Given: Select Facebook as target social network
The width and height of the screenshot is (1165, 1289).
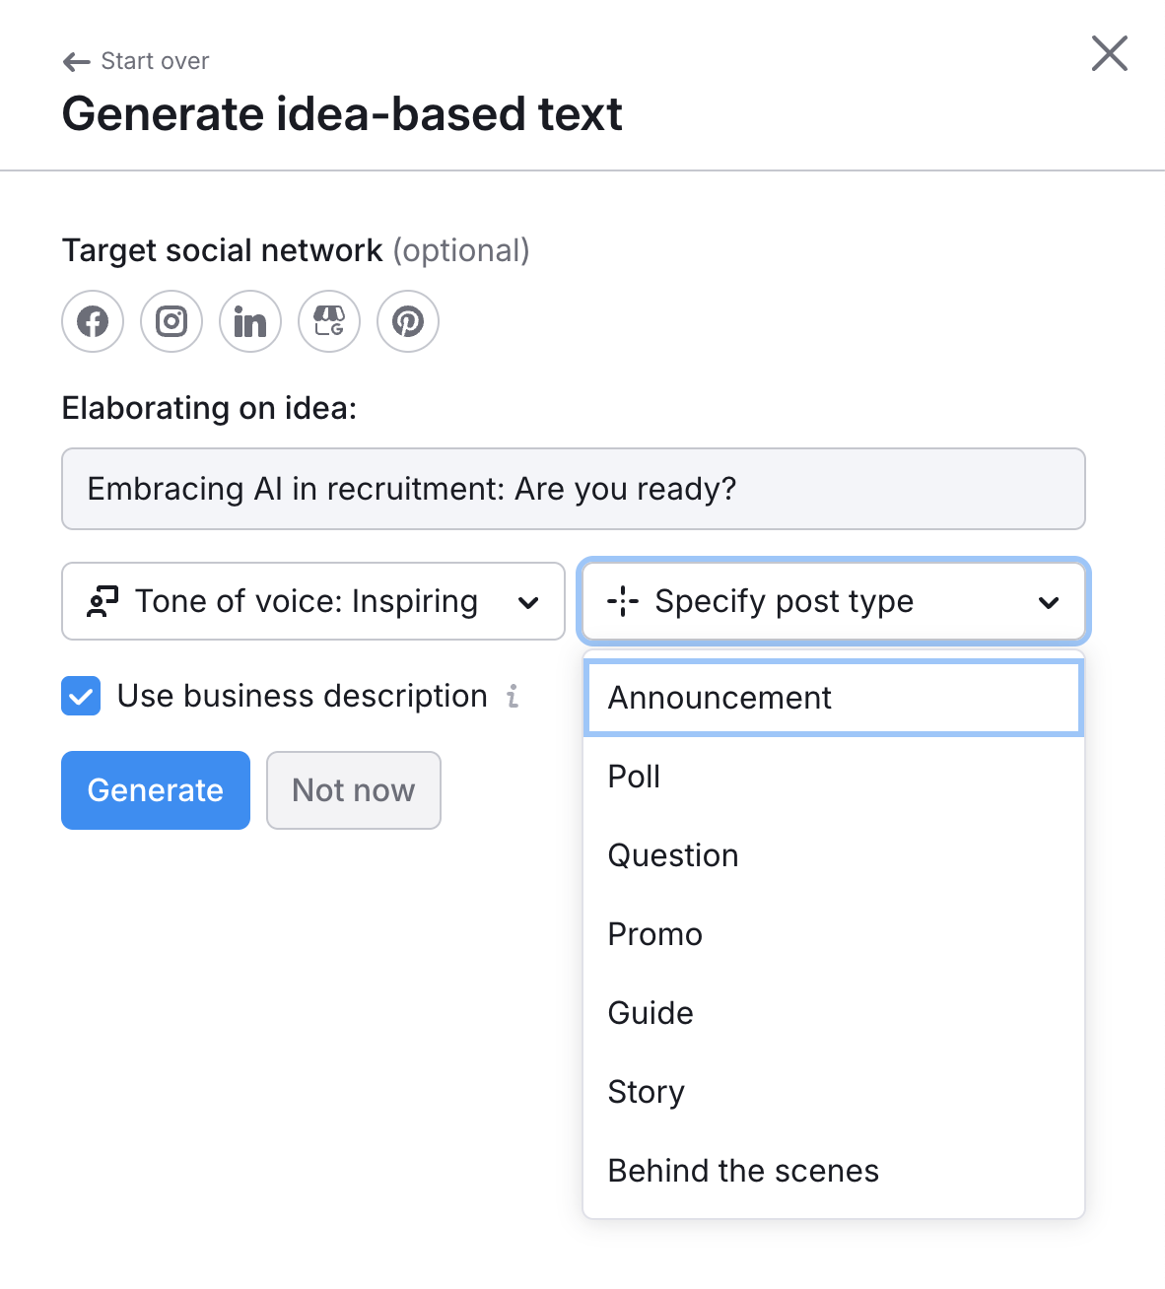Looking at the screenshot, I should click(92, 321).
